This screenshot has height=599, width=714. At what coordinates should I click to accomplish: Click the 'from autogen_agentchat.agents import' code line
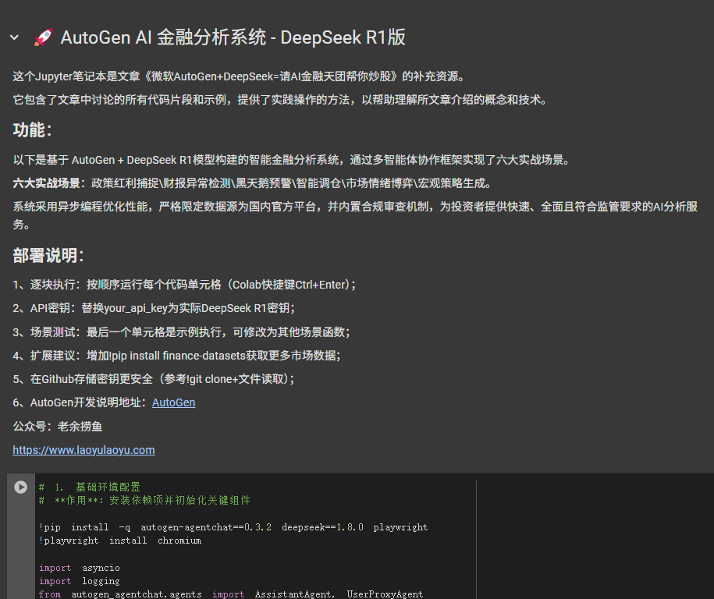(x=231, y=594)
